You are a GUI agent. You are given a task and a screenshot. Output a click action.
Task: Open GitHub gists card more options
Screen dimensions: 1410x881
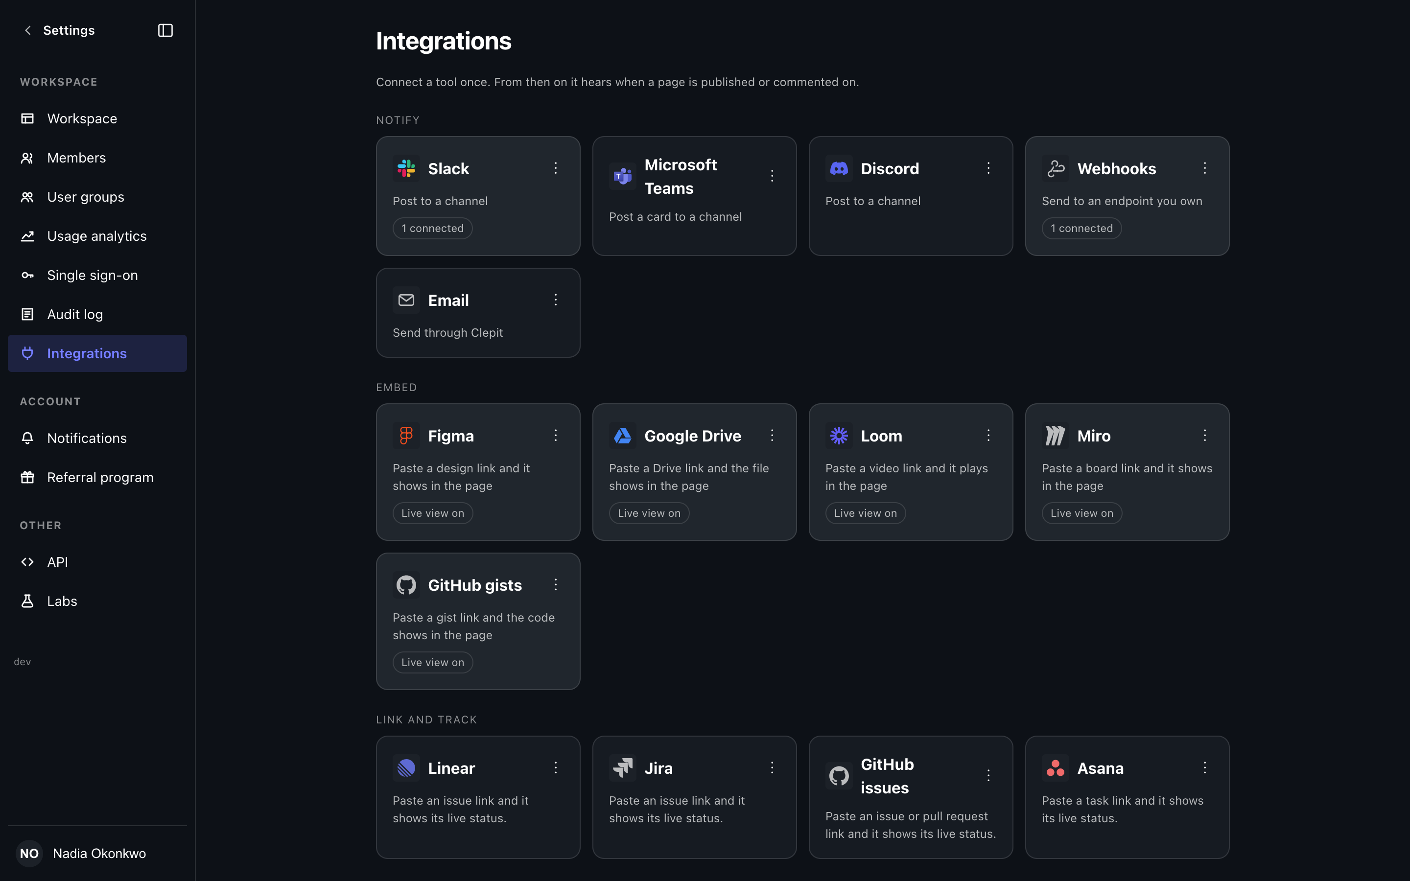click(x=556, y=584)
